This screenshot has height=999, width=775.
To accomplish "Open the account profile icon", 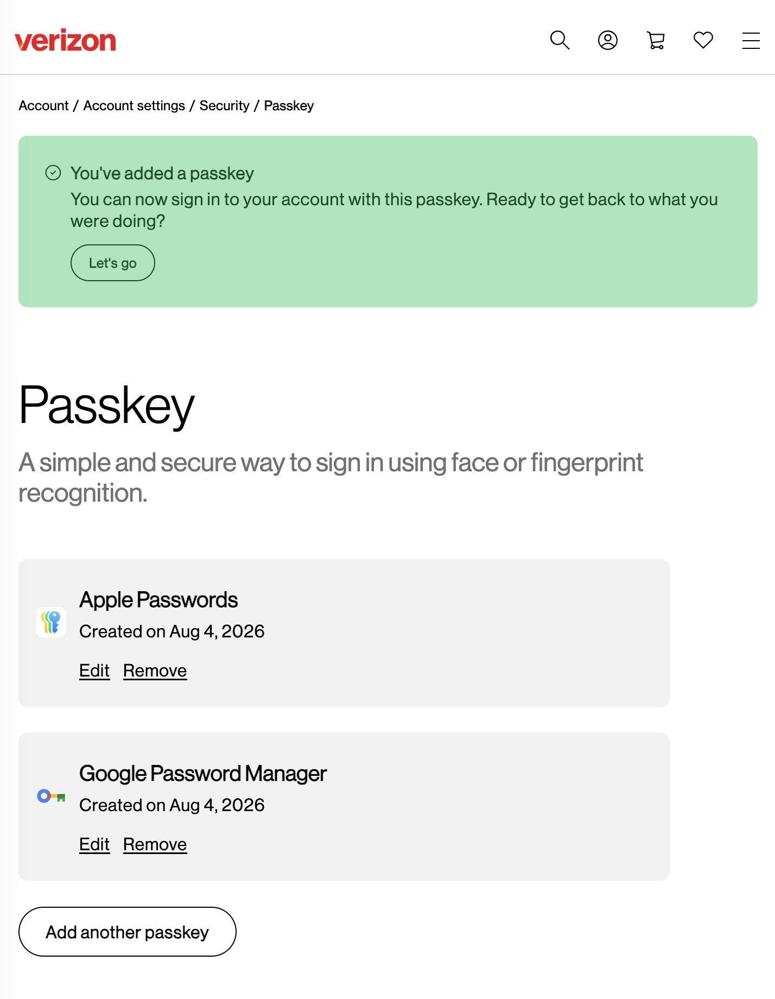I will point(607,40).
